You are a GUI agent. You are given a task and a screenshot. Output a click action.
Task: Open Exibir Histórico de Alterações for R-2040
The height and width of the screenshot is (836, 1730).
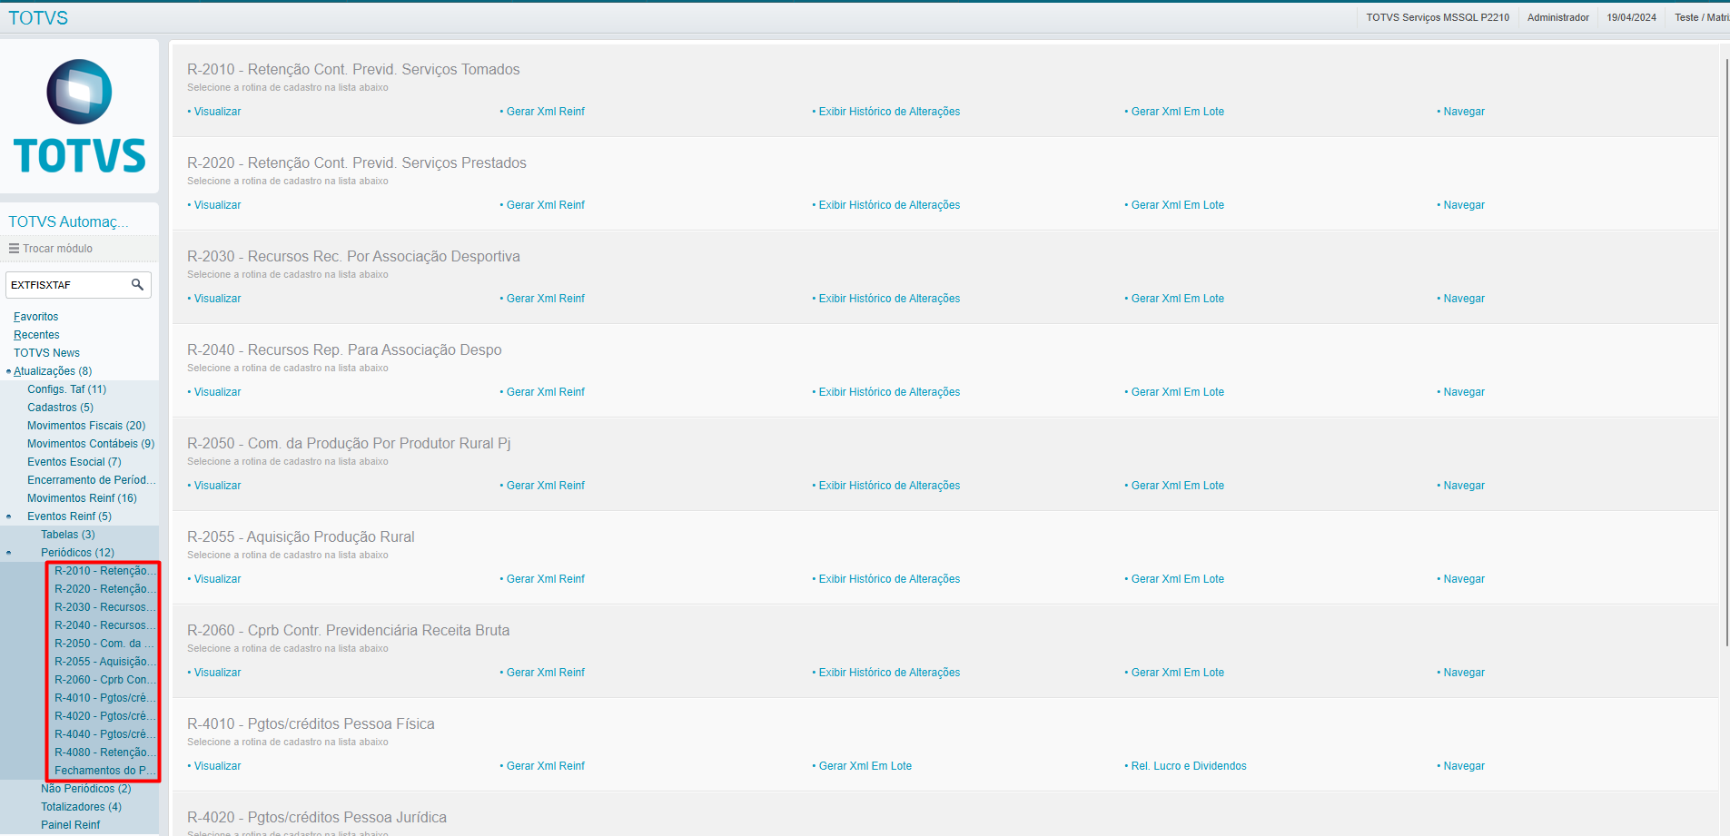point(889,392)
